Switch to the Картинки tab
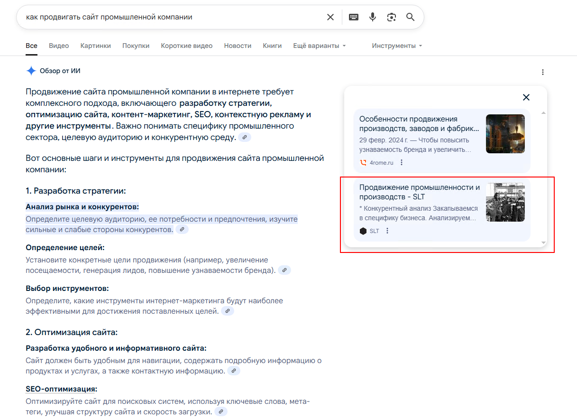577x420 pixels. (x=95, y=46)
